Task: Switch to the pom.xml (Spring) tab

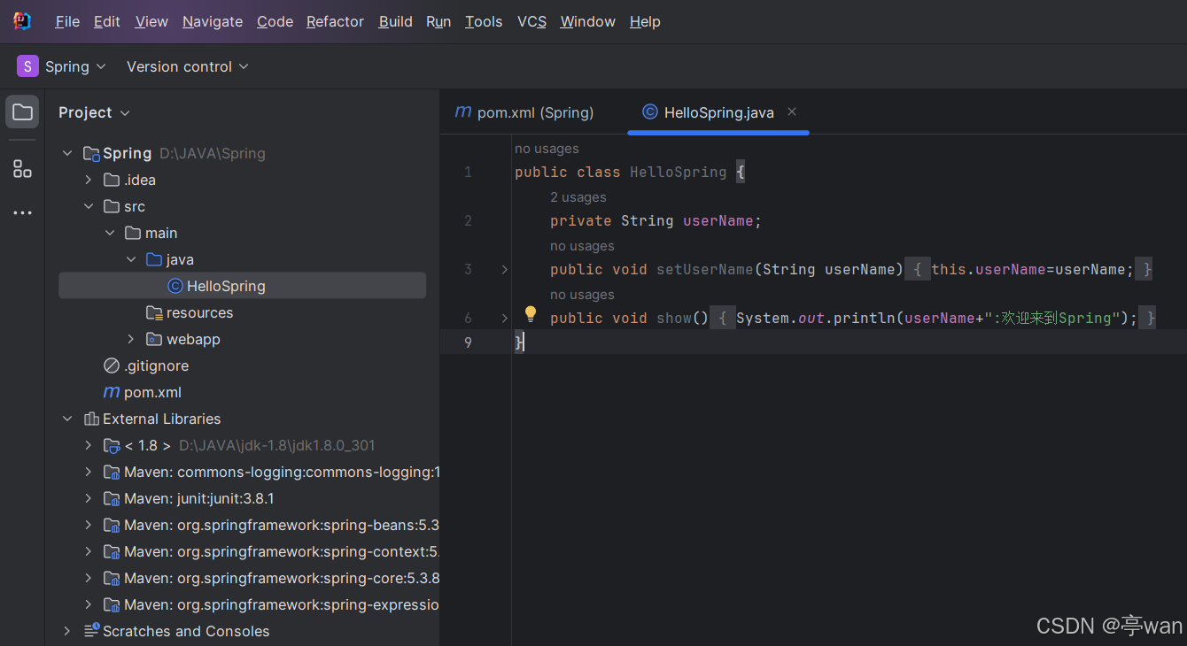Action: coord(524,112)
